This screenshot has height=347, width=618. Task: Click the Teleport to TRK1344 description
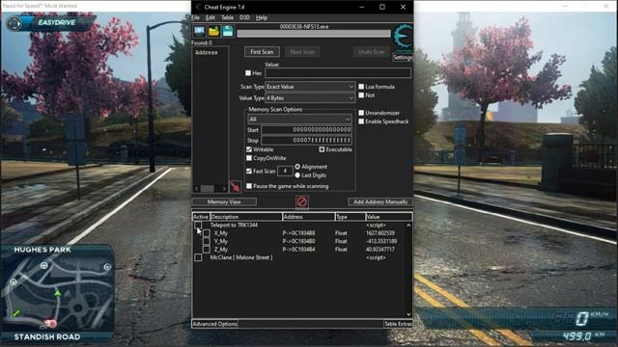[234, 225]
